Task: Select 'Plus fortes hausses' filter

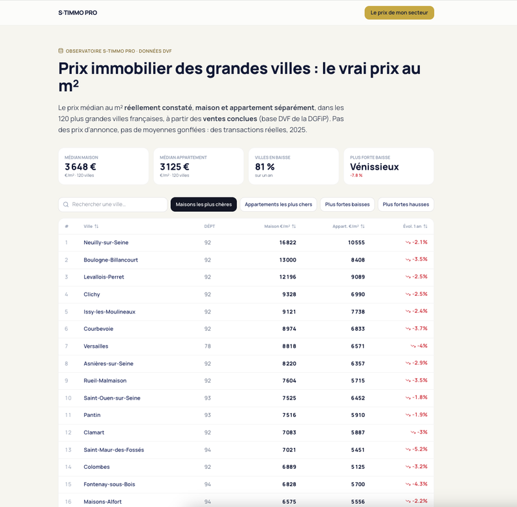Action: tap(406, 205)
